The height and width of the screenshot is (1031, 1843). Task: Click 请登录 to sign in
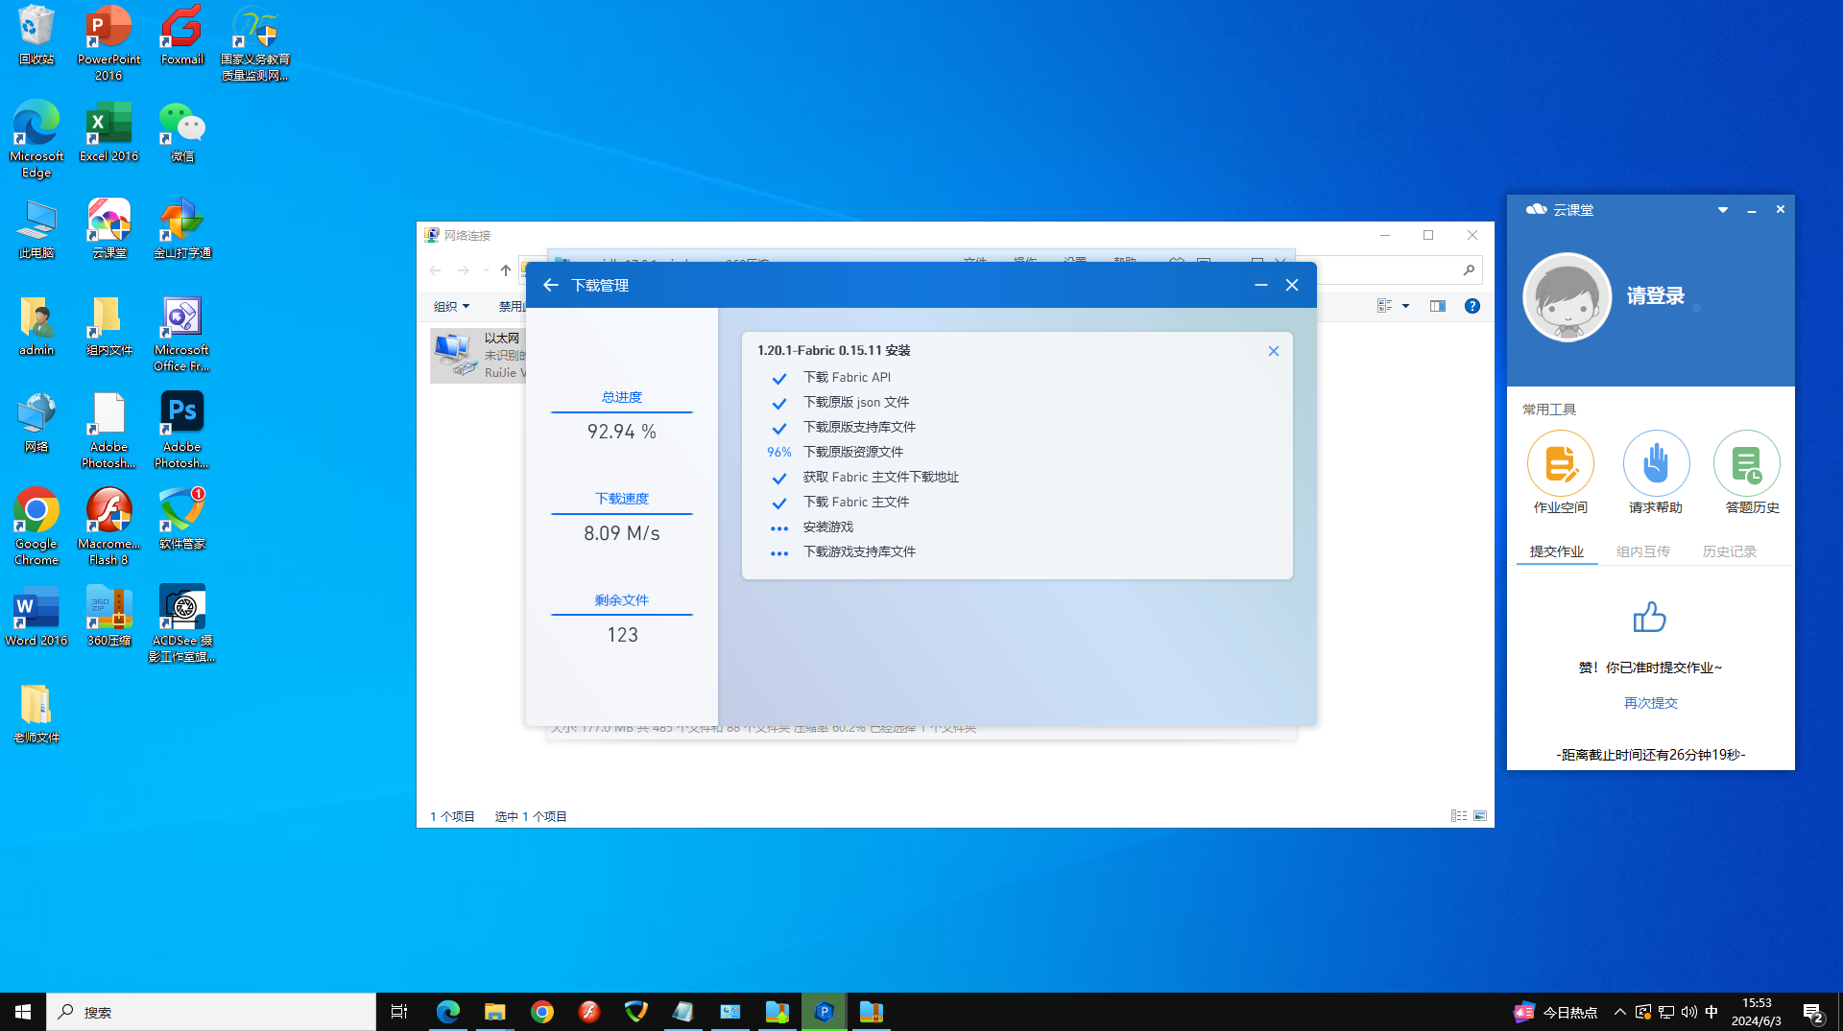tap(1655, 296)
